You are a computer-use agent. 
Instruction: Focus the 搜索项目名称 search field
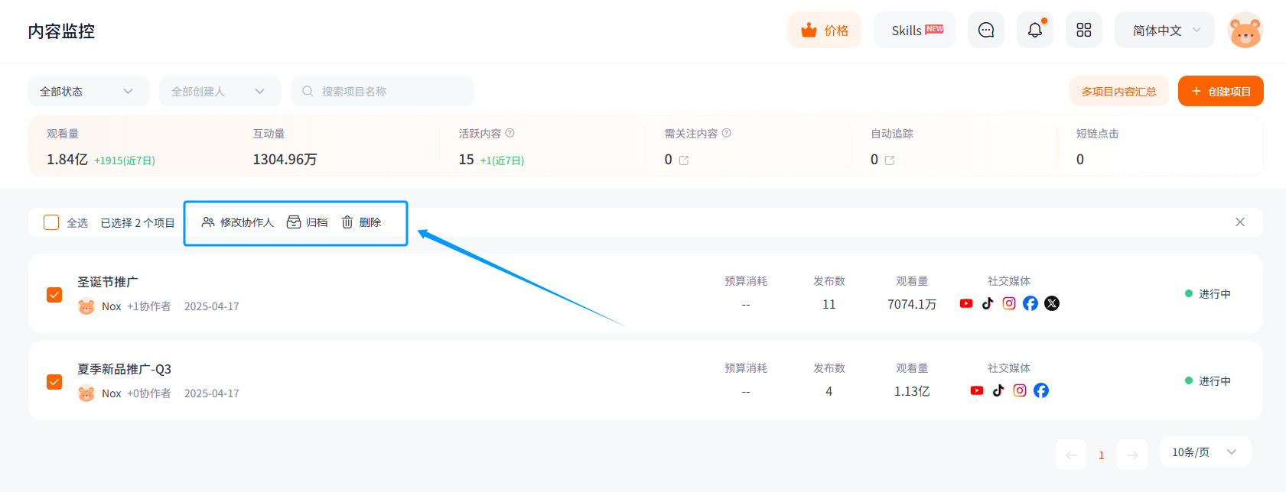click(x=383, y=91)
